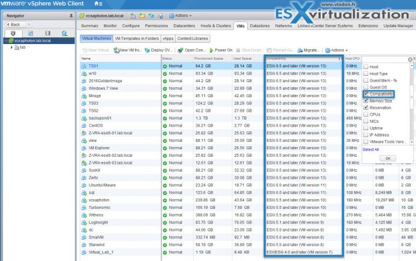Pin the Navigator panel
The image size is (416, 261).
[x=71, y=16]
